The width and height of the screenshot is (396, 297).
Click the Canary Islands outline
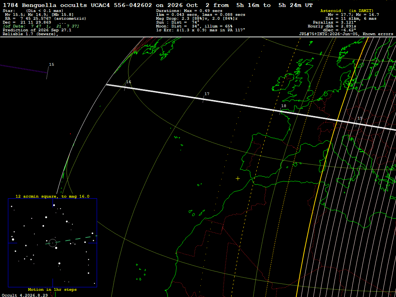(197, 213)
